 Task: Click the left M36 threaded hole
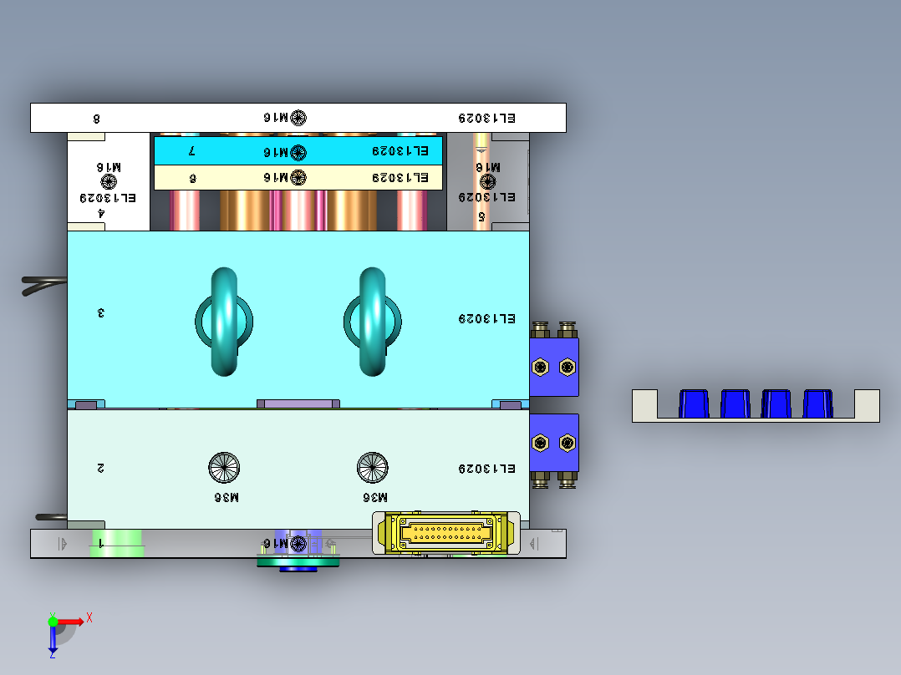click(224, 468)
